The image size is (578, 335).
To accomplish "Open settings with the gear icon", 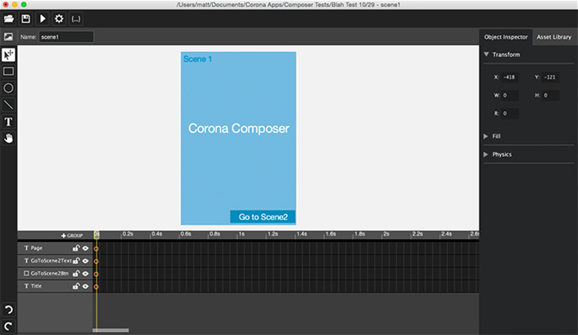I will [x=59, y=19].
